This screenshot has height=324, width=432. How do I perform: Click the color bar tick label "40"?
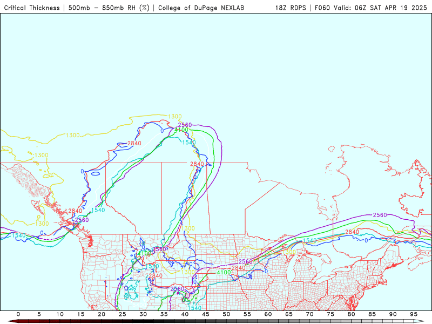click(x=185, y=314)
